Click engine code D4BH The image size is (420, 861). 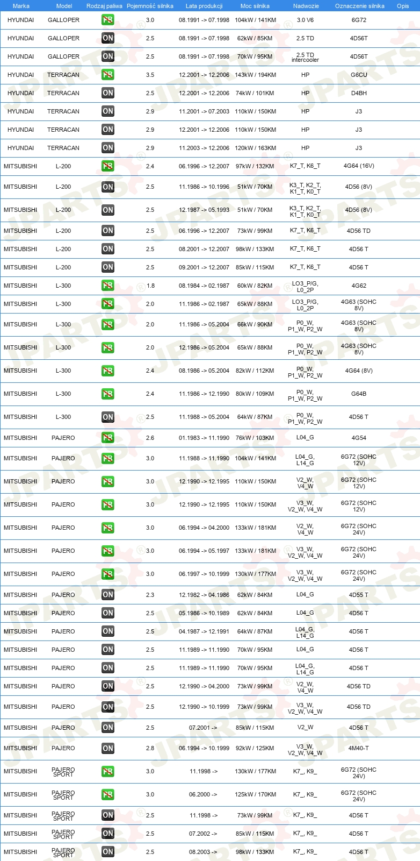pyautogui.click(x=359, y=93)
